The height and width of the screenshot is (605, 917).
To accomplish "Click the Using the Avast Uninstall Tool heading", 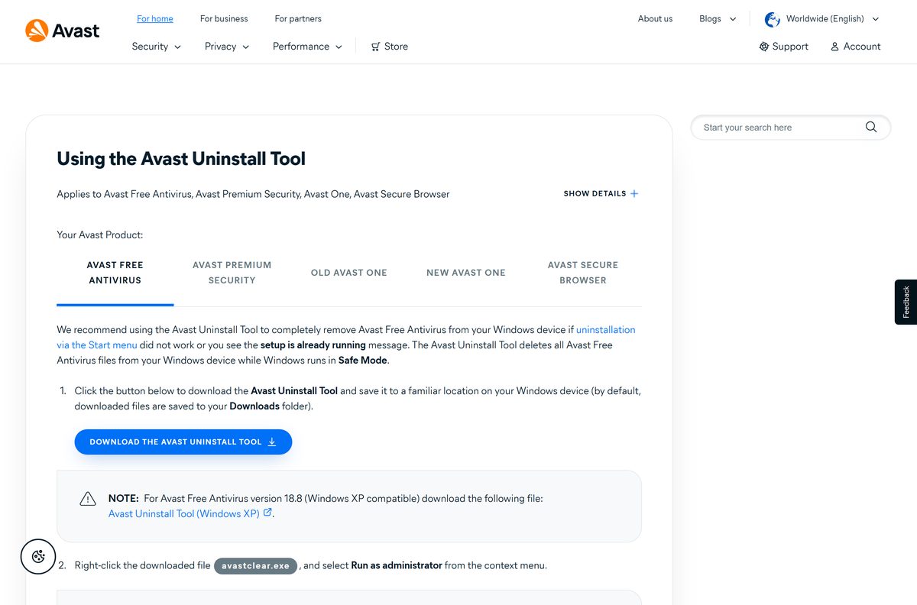I will pyautogui.click(x=181, y=159).
